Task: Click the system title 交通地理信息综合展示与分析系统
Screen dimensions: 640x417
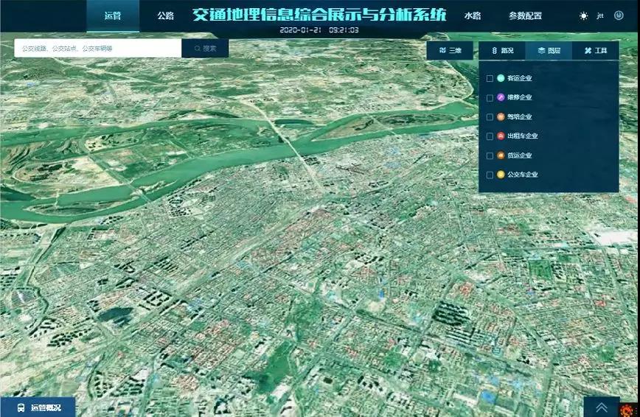Action: pos(319,15)
